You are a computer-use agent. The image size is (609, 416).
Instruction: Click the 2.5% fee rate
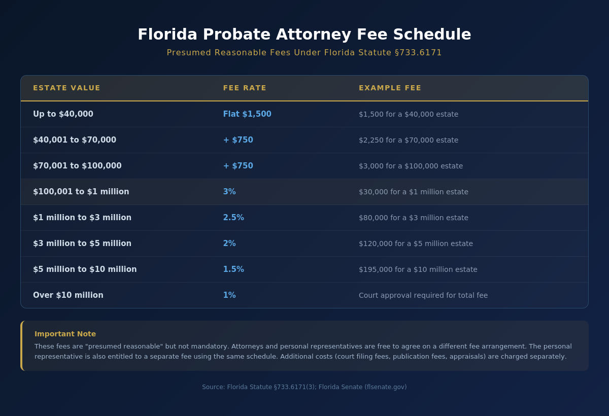[x=233, y=218]
